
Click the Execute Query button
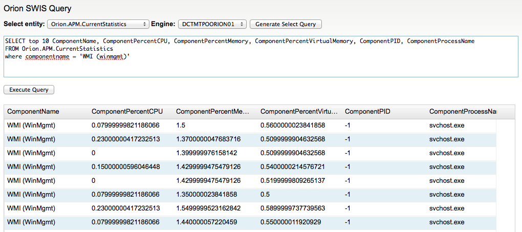click(29, 90)
